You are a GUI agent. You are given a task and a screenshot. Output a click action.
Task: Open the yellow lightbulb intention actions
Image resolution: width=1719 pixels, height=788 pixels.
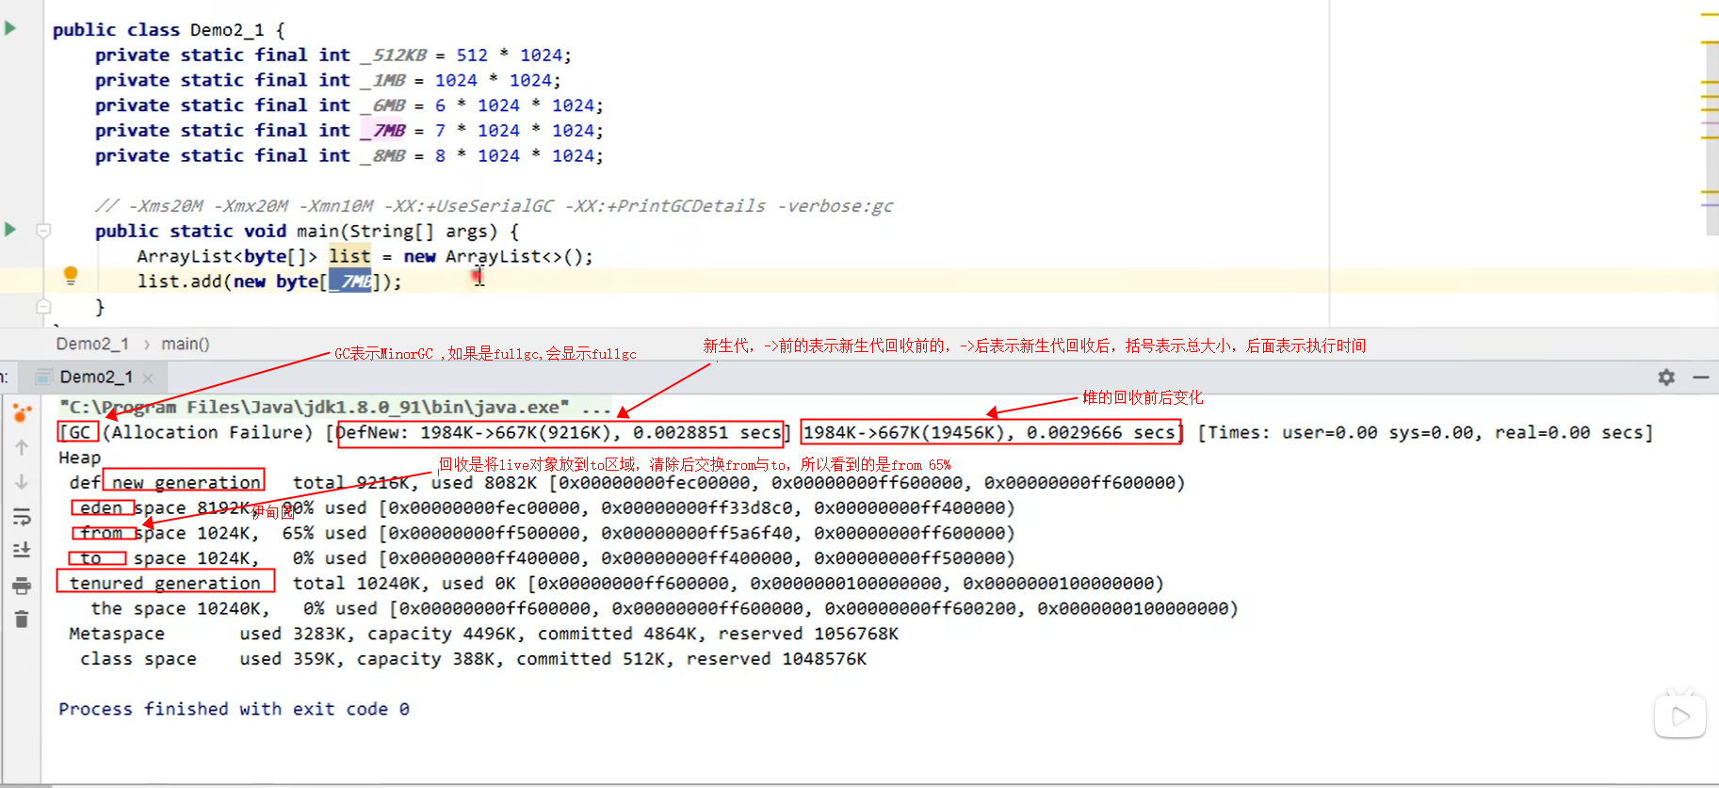coord(71,276)
